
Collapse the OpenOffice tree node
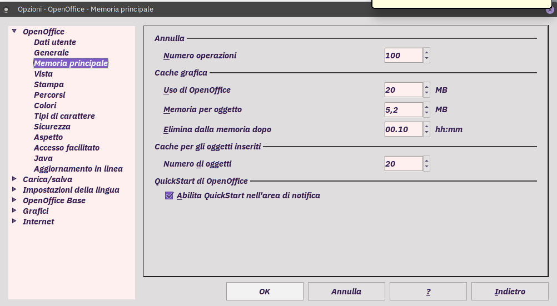[14, 31]
